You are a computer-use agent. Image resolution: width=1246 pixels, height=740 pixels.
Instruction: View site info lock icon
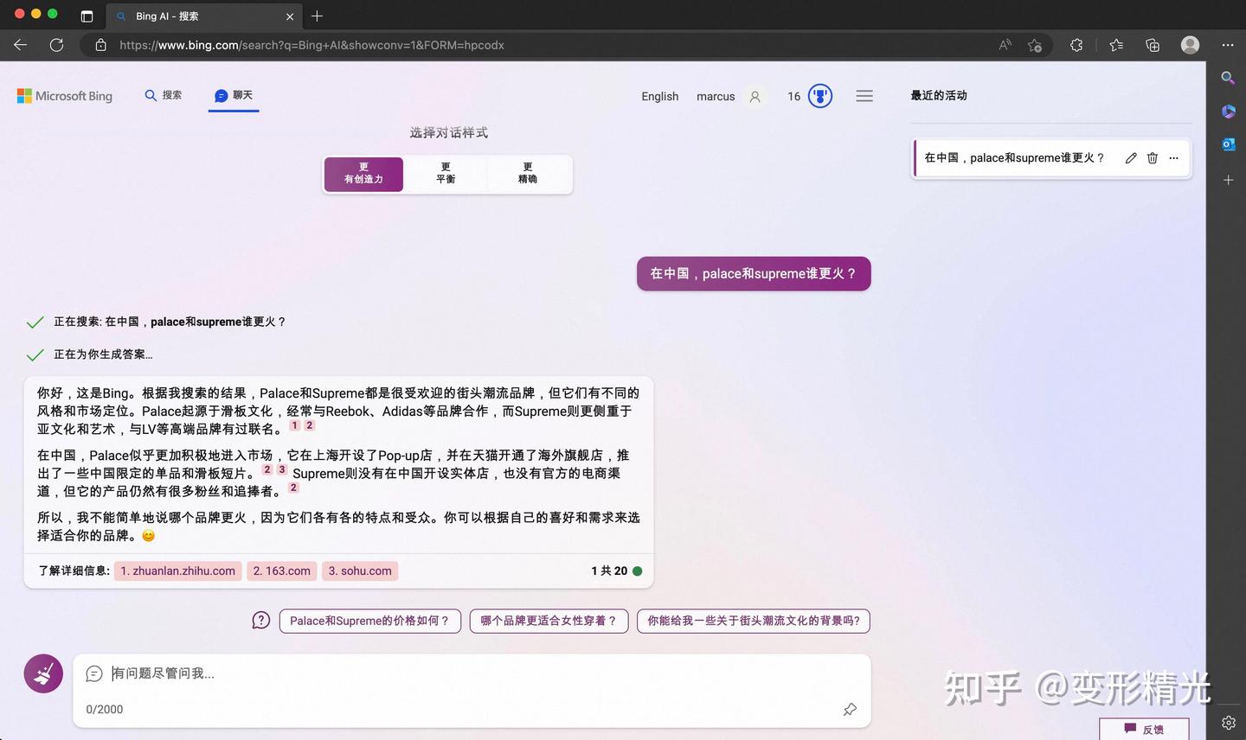pos(101,45)
